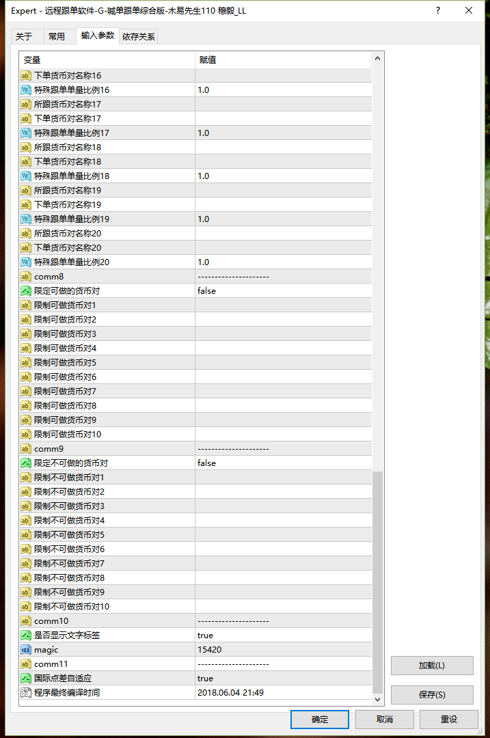The height and width of the screenshot is (738, 490).
Task: Click the double icon beside 特殊跟单单量比例17
Action: point(26,133)
